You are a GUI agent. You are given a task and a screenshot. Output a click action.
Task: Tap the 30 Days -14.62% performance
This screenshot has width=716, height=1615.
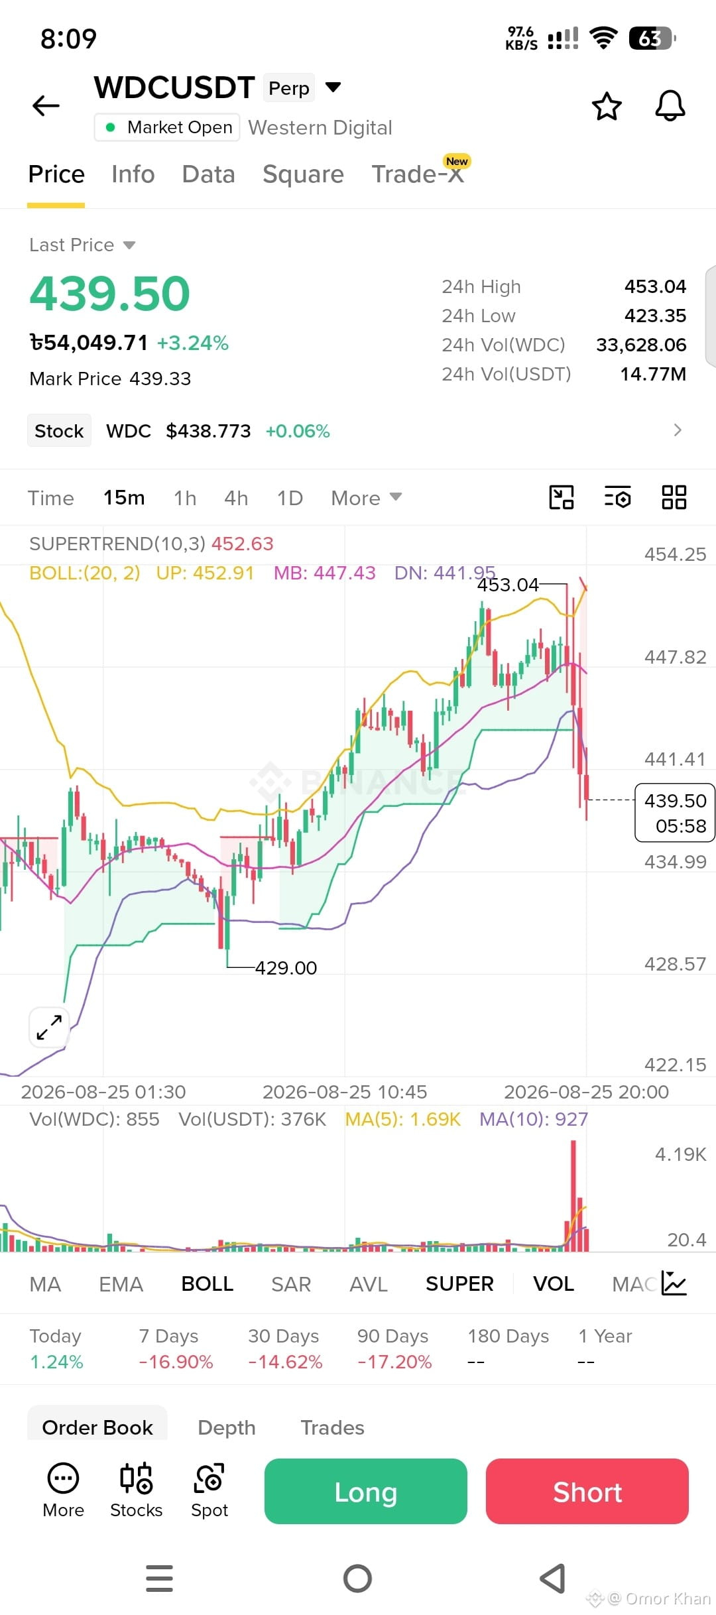tap(285, 1348)
